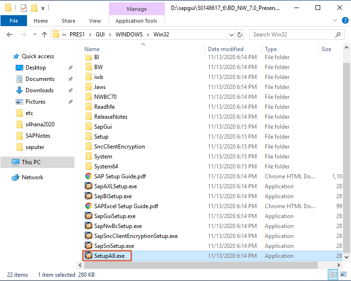Screen dimensions: 351x281
Task: Expand the WINDOWS breadcrumb arrow
Action: (148, 35)
